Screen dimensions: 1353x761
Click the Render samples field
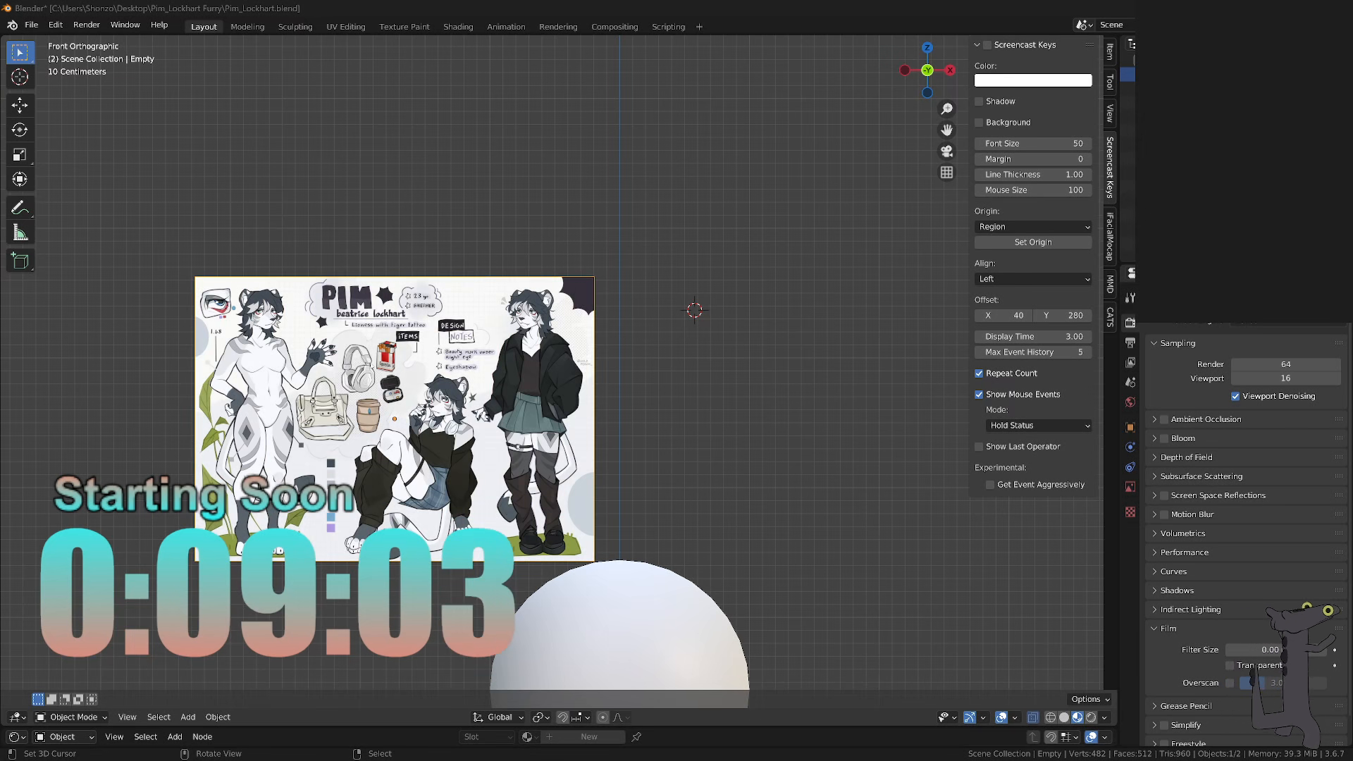pos(1285,364)
